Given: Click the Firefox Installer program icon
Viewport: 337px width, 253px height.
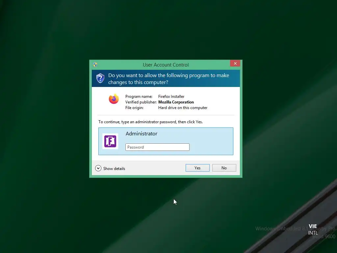Looking at the screenshot, I should point(114,99).
